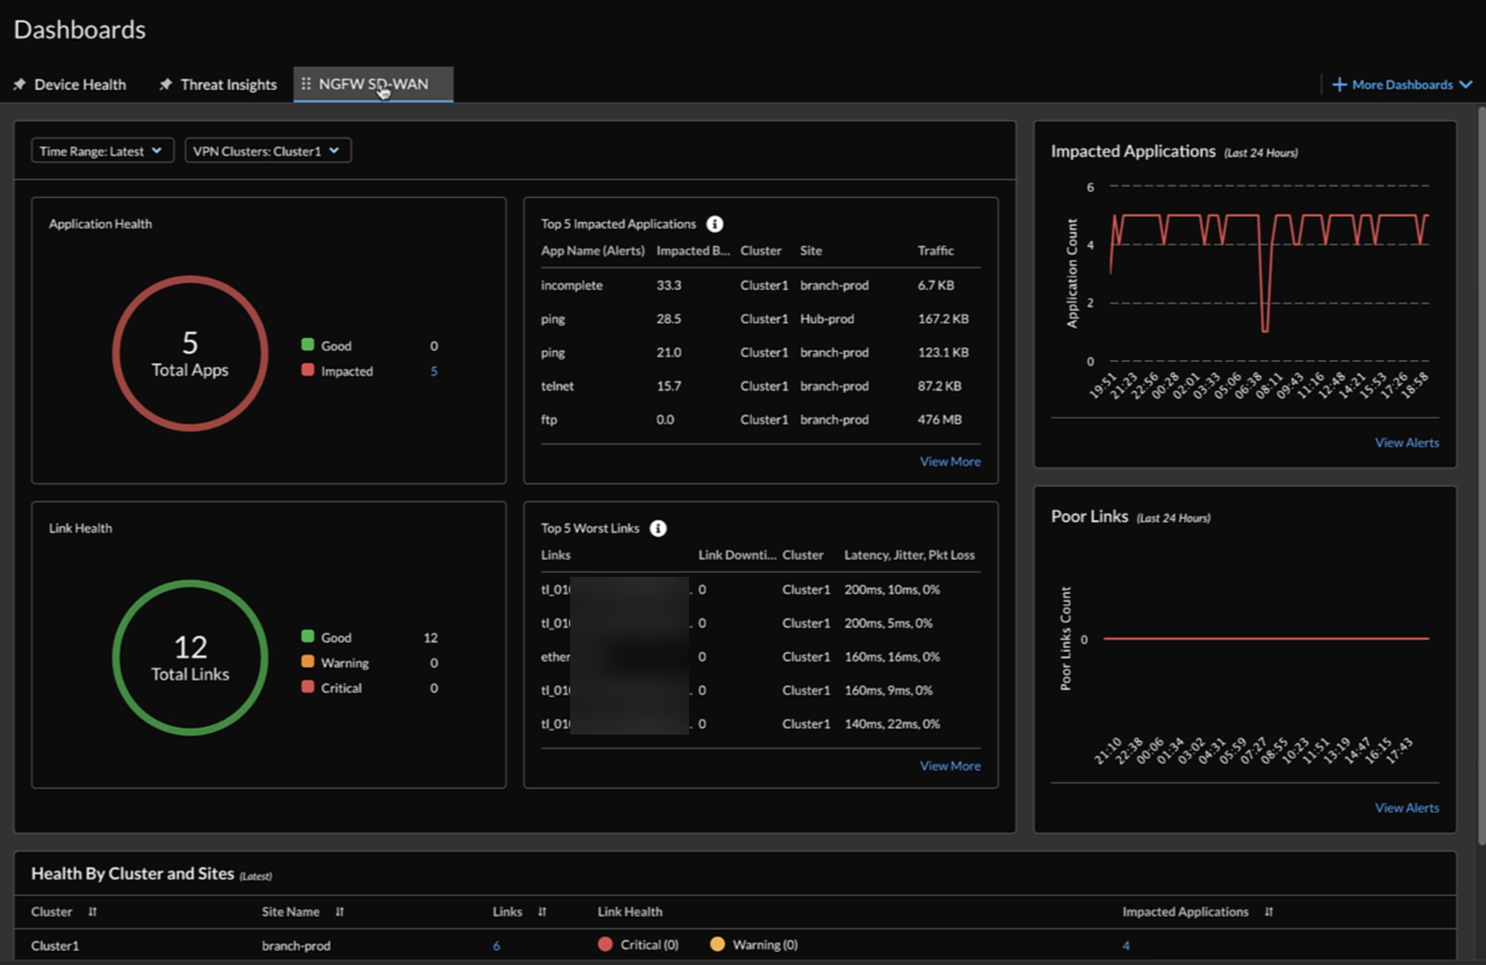Image resolution: width=1486 pixels, height=965 pixels.
Task: Expand the More Dashboards menu
Action: tap(1401, 85)
